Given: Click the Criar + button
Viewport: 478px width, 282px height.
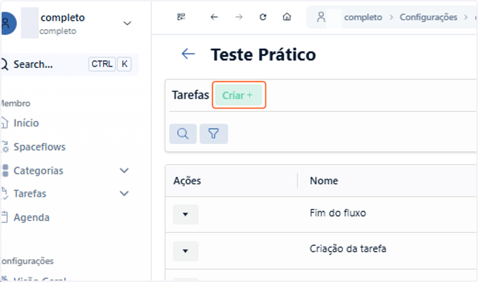Looking at the screenshot, I should 239,95.
